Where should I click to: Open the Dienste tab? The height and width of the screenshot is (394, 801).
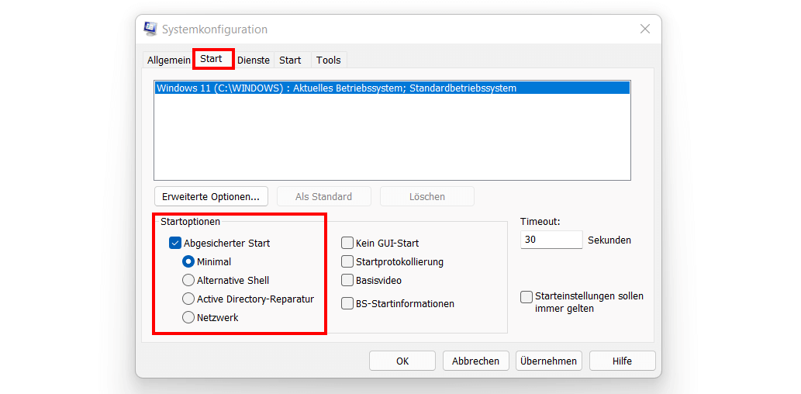[254, 60]
